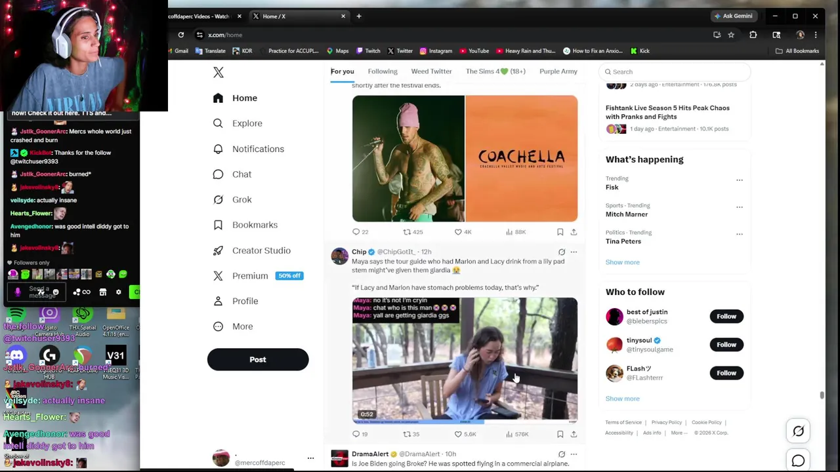Image resolution: width=840 pixels, height=472 pixels.
Task: Open Grok action on DramaAlert post
Action: pos(562,454)
